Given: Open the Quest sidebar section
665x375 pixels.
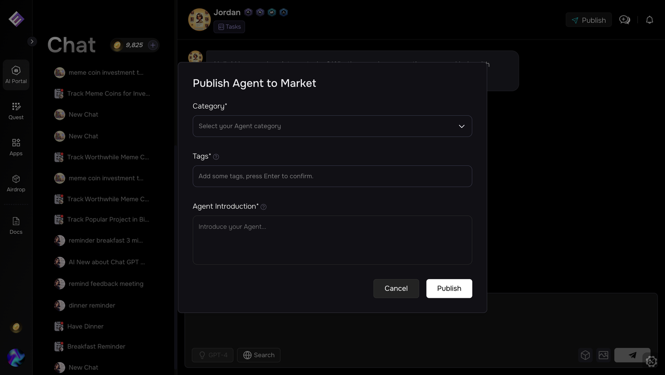Looking at the screenshot, I should click(16, 110).
